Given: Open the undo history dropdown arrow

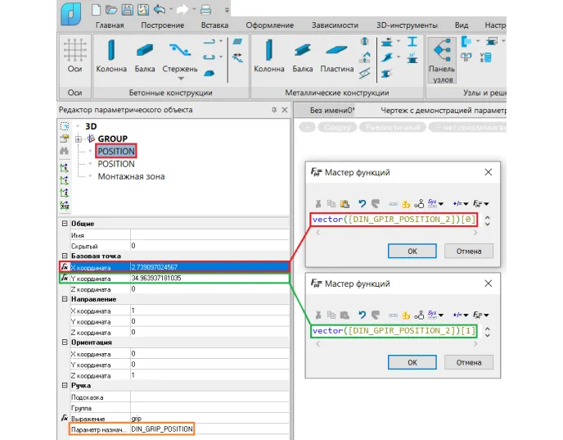Looking at the screenshot, I should 171,9.
